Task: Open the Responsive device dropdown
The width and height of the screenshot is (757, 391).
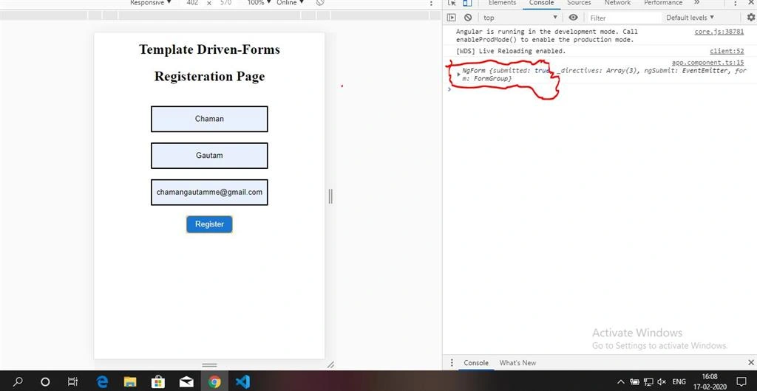Action: tap(150, 3)
